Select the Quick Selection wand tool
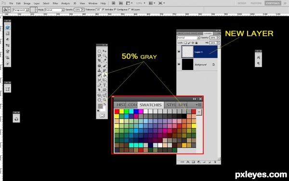Image resolution: width=289 pixels, height=181 pixels. tap(105, 56)
